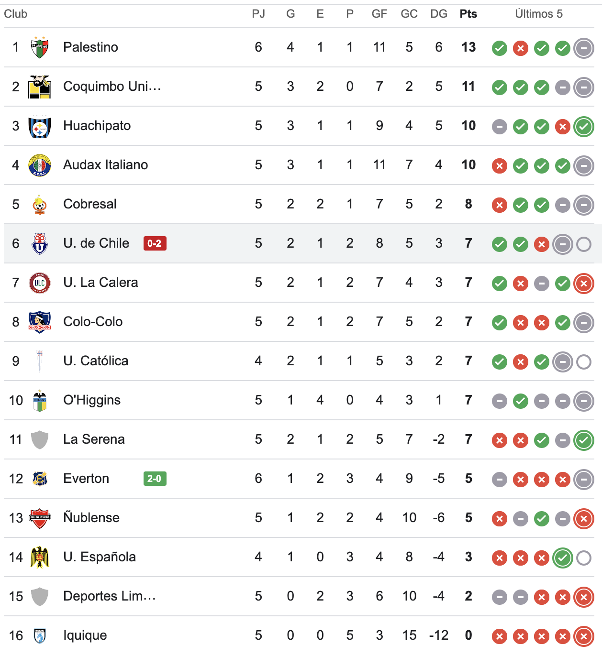Click the Ñublense club crest

pos(40,518)
